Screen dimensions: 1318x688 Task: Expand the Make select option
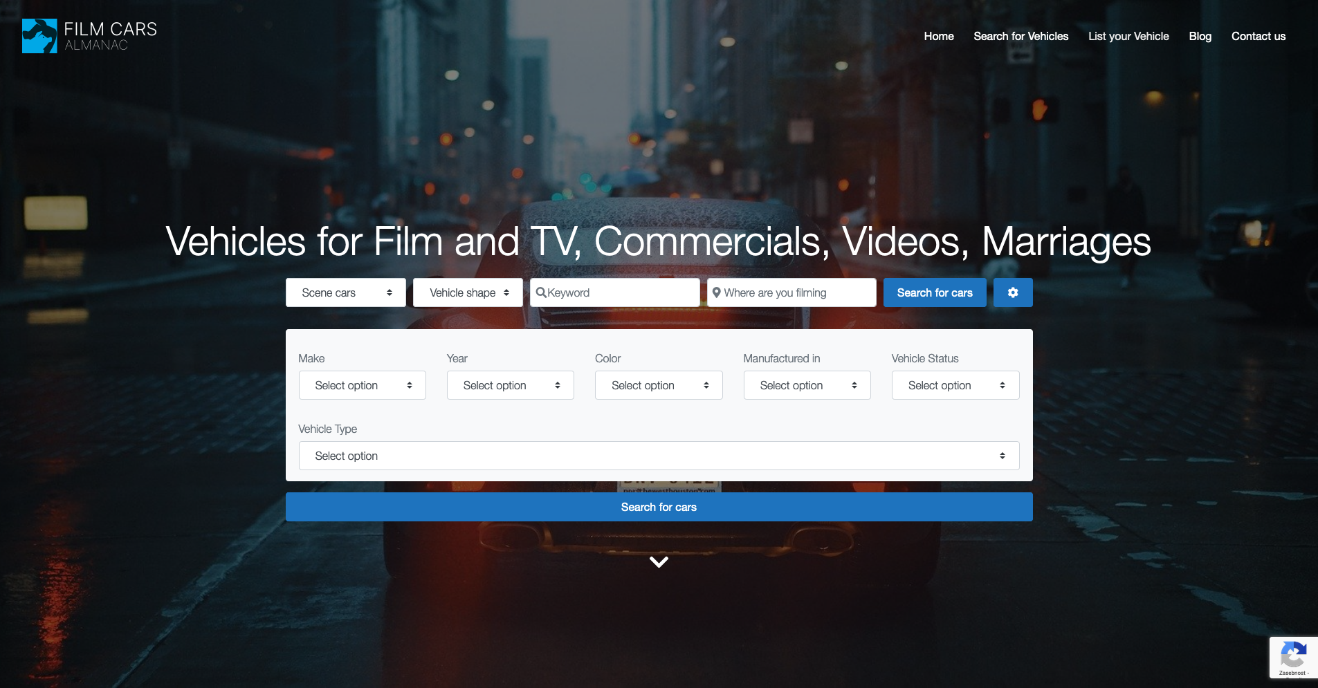point(362,385)
